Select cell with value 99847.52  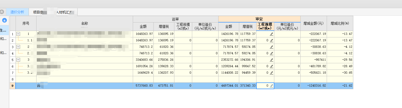click(x=248, y=66)
